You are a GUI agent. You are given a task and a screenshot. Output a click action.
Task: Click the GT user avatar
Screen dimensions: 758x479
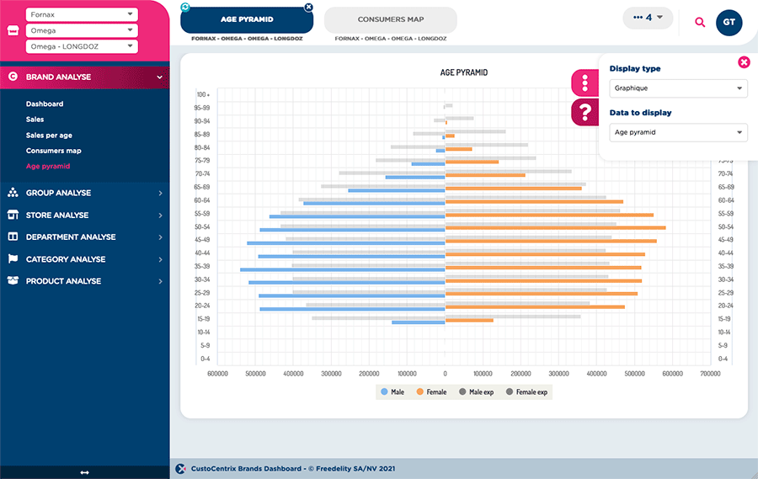[729, 22]
